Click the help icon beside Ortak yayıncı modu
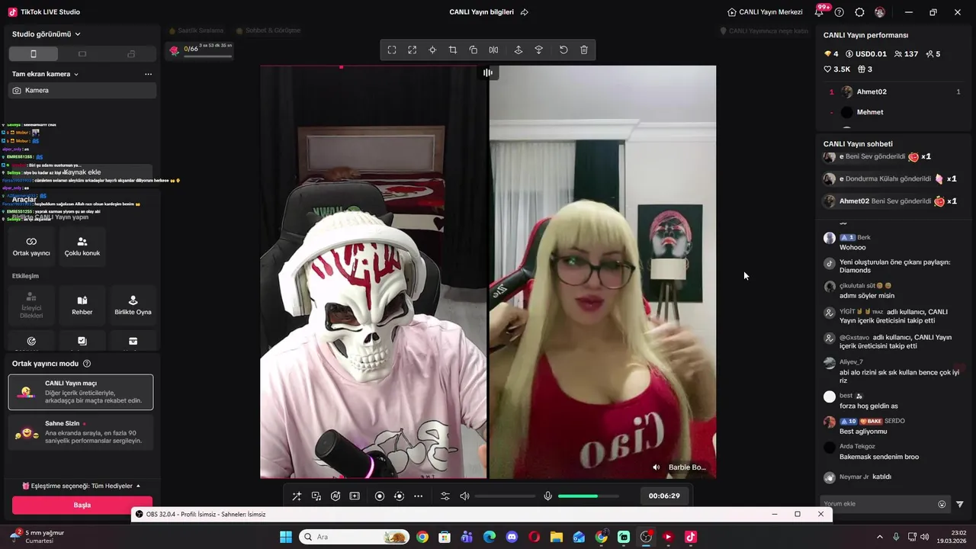This screenshot has width=976, height=549. (87, 364)
